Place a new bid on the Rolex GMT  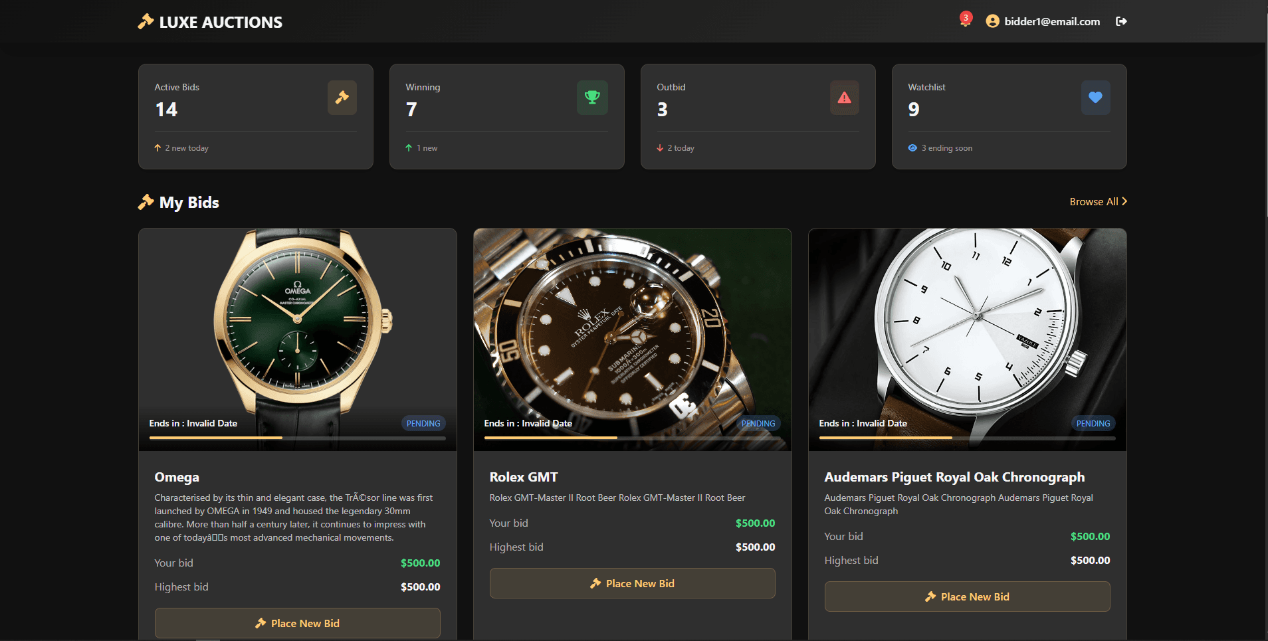pyautogui.click(x=633, y=583)
